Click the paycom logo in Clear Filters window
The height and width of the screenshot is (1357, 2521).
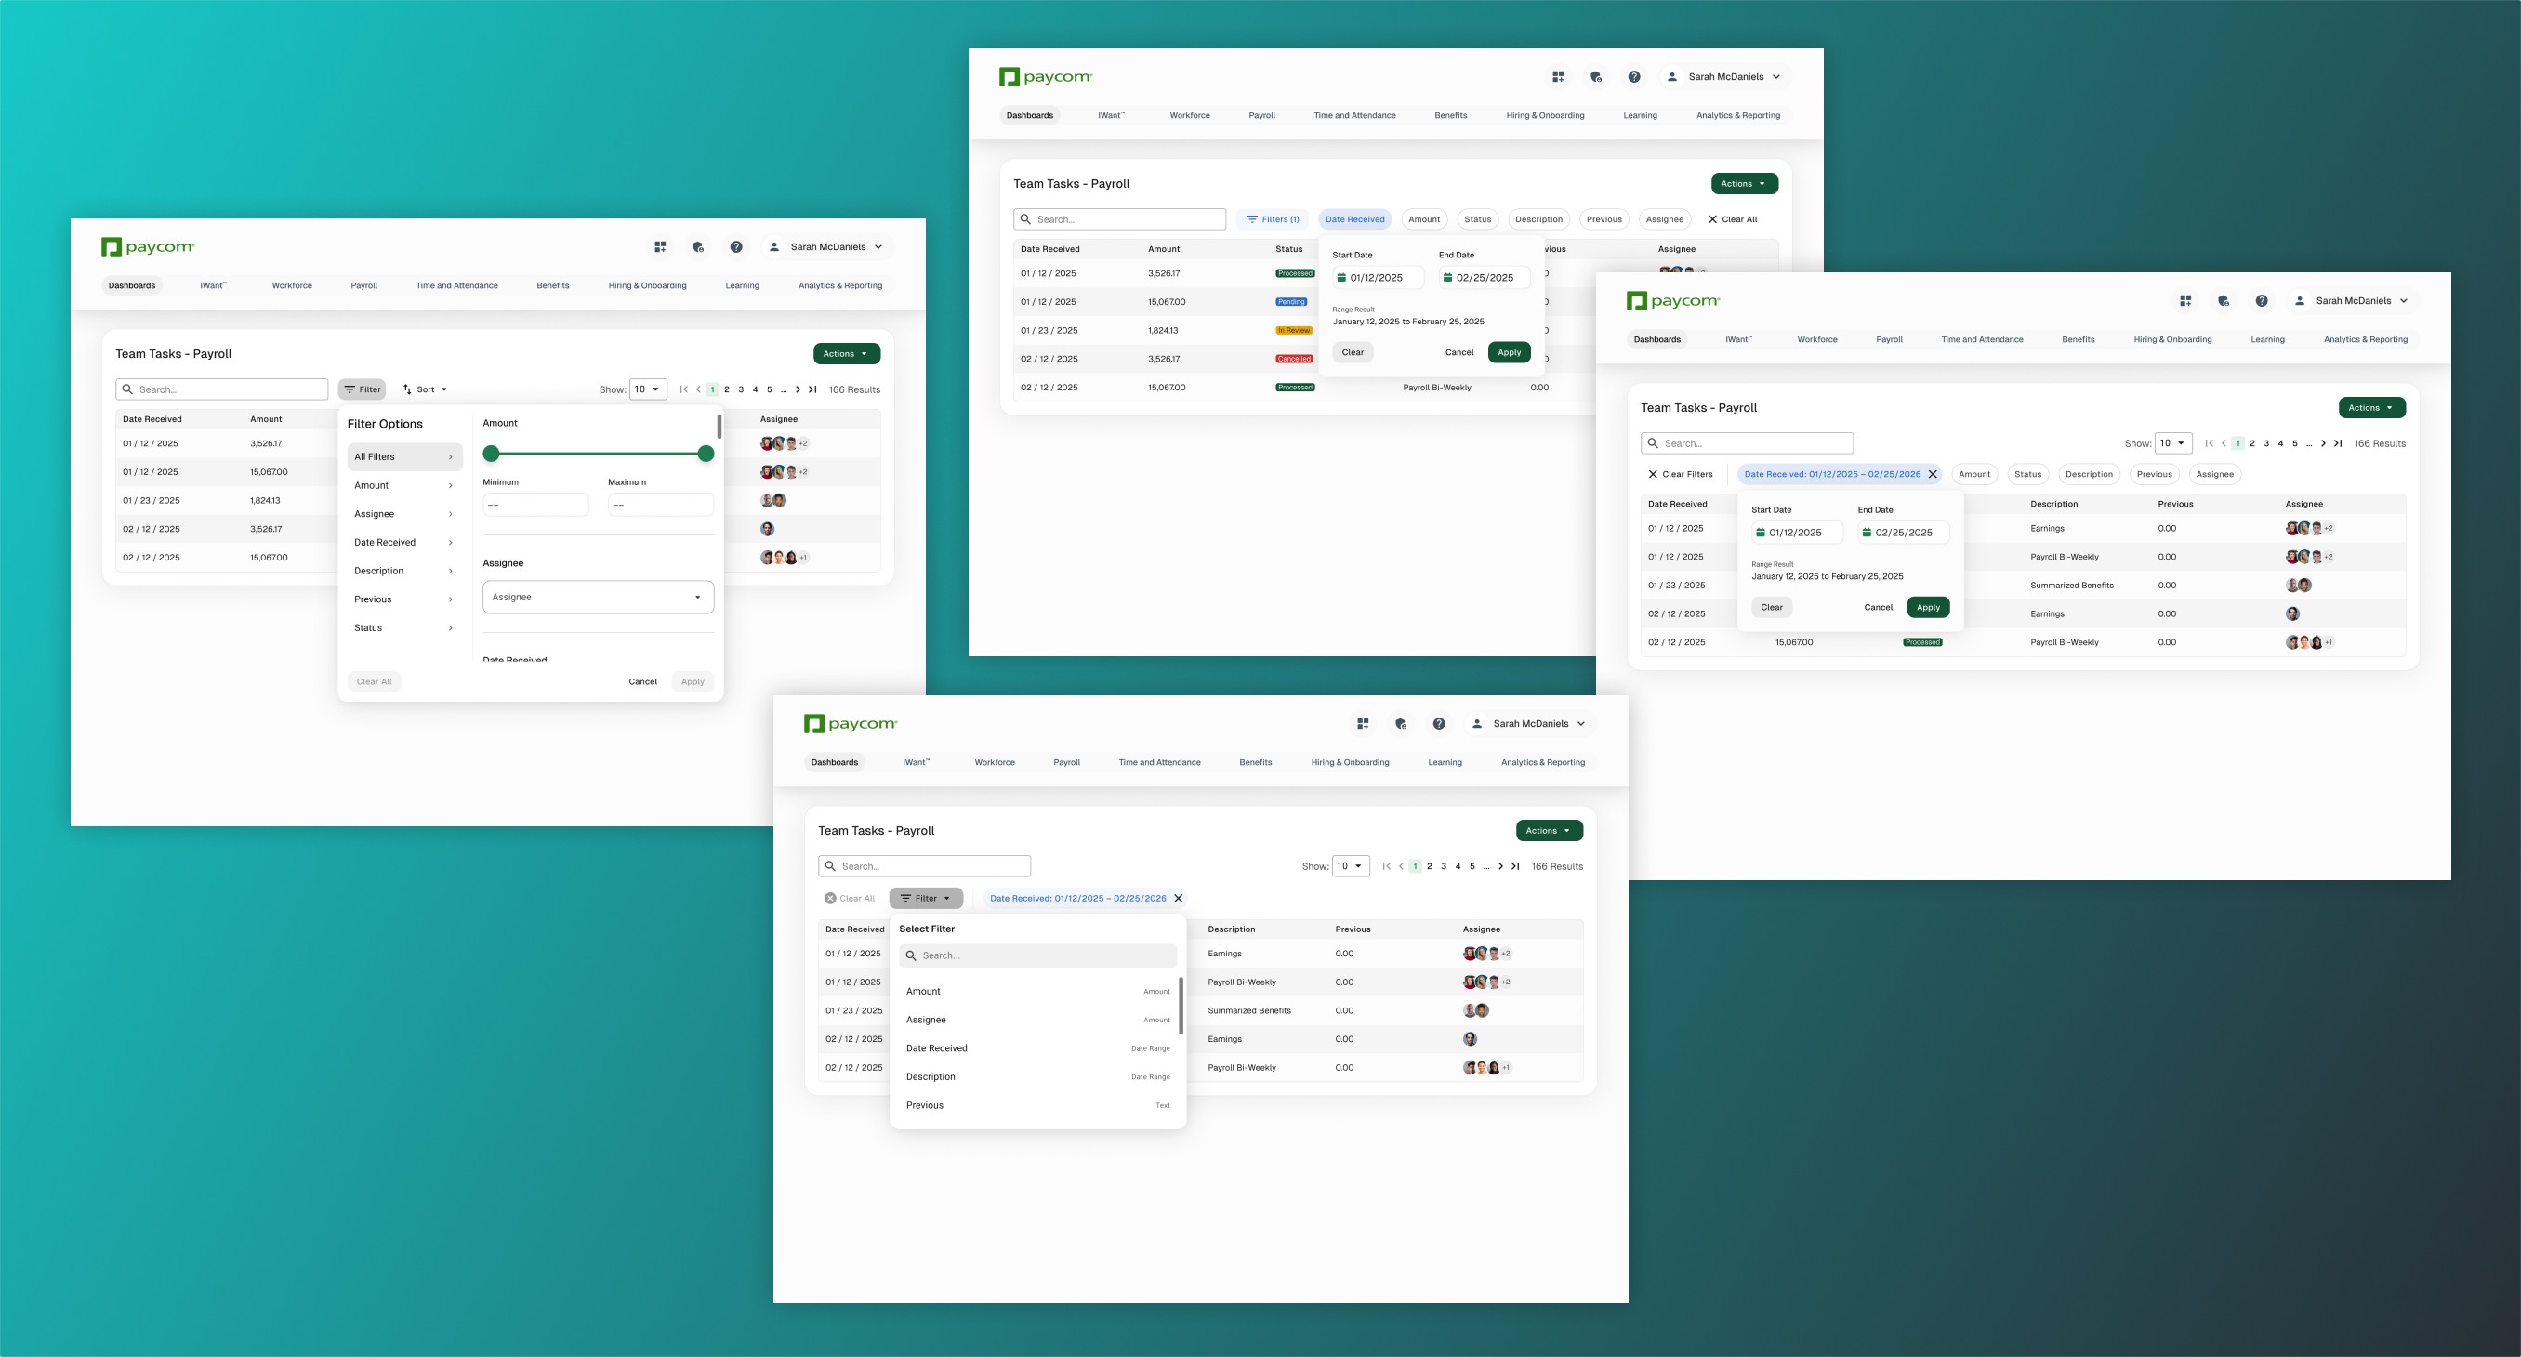pos(1673,301)
